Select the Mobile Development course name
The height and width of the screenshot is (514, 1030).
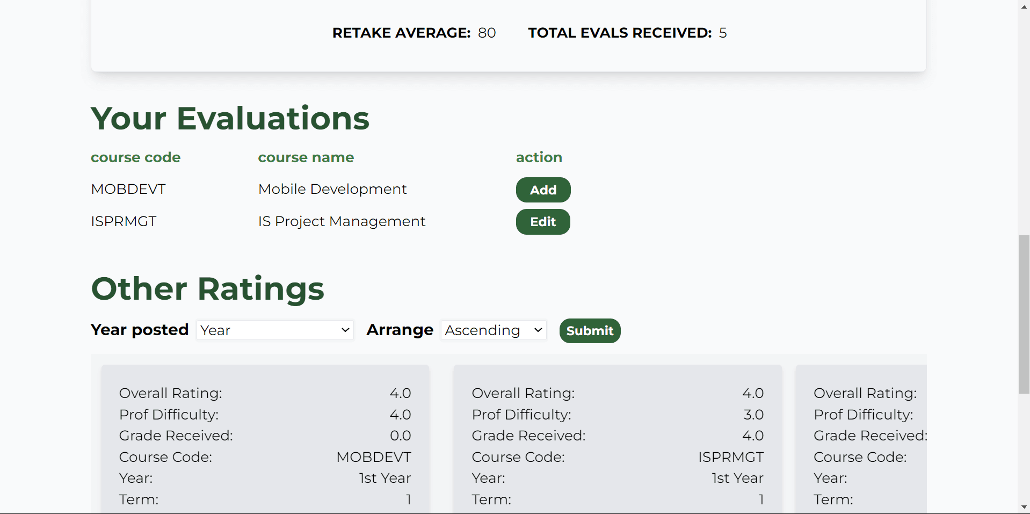[x=332, y=189]
